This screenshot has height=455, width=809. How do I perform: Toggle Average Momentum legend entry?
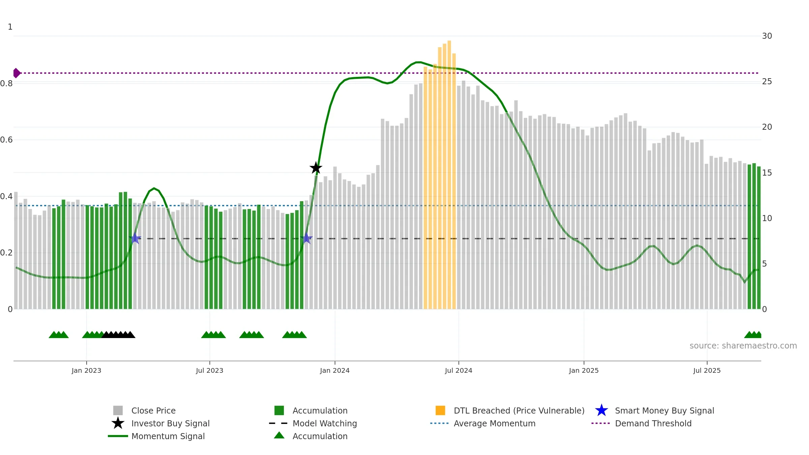(x=483, y=423)
